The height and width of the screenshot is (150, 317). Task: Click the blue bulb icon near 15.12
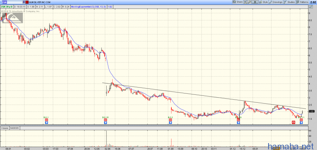(238, 122)
